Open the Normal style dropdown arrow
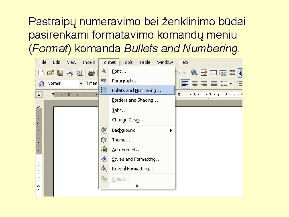 coord(81,84)
